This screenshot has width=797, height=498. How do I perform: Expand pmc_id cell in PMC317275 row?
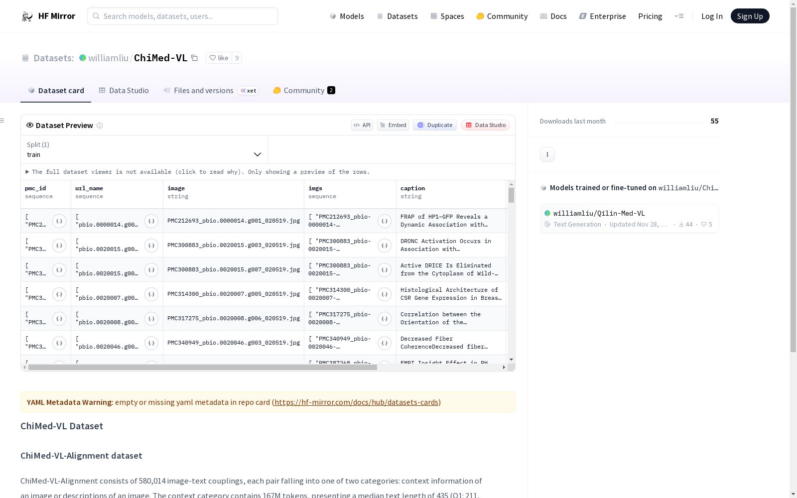59,319
